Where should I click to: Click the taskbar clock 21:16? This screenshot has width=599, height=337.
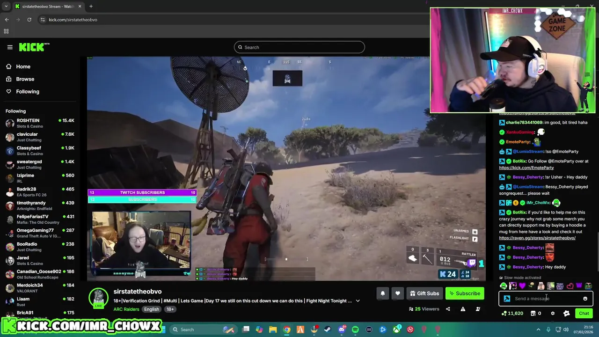588,327
